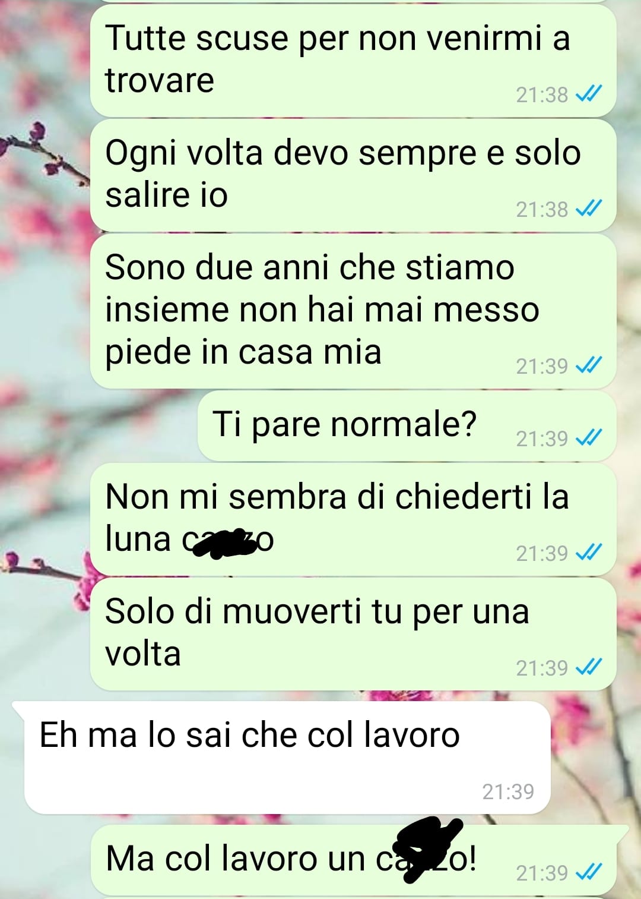Tap the 'Tutte scuse per non venirmi a trovare' message
Image resolution: width=641 pixels, height=899 pixels.
tap(353, 61)
